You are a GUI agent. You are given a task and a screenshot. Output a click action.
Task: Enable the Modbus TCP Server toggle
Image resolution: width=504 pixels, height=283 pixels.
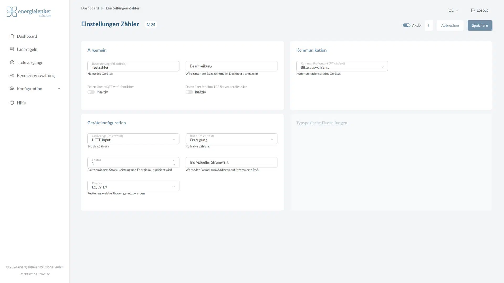click(189, 92)
